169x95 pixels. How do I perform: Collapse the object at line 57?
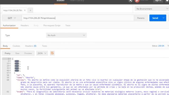pyautogui.click(x=10, y=73)
